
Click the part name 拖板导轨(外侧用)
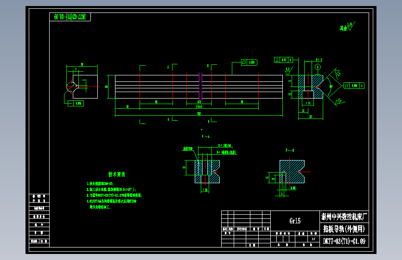click(344, 229)
